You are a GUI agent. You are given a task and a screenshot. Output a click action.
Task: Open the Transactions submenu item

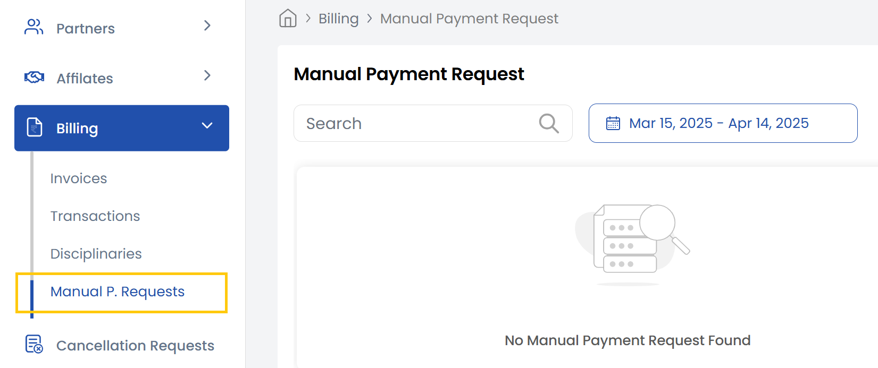(95, 216)
